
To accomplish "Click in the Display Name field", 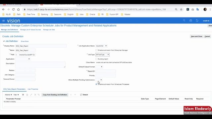I will click(41, 46).
